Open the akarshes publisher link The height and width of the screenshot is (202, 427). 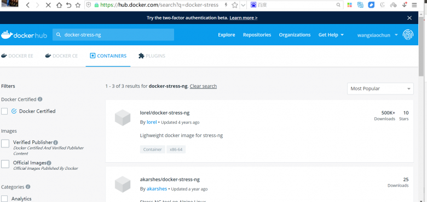(x=157, y=189)
